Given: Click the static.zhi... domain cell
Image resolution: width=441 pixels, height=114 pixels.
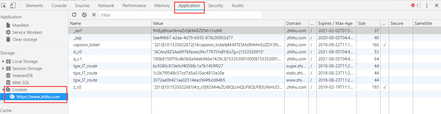Looking at the screenshot, I should (296, 73).
